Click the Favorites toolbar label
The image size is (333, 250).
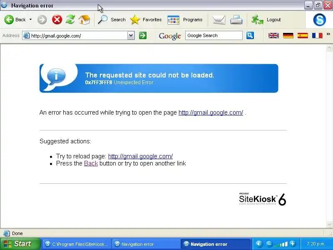pos(152,20)
